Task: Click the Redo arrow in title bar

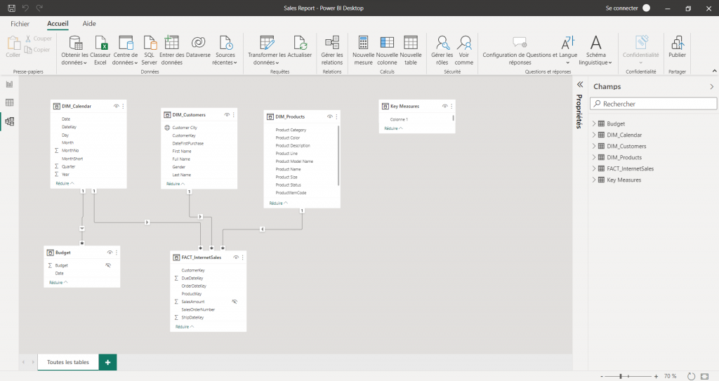Action: click(39, 8)
